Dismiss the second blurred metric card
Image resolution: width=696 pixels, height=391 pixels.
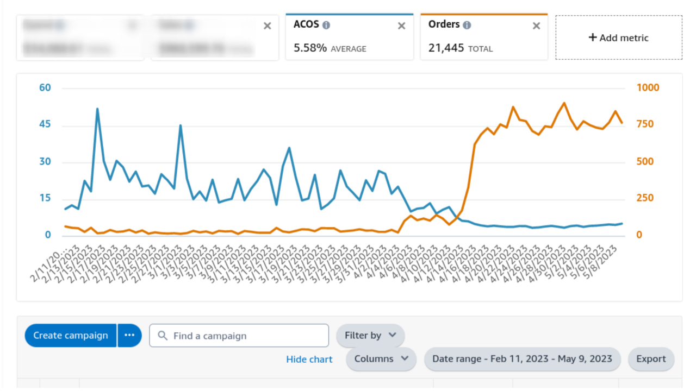[x=267, y=26]
